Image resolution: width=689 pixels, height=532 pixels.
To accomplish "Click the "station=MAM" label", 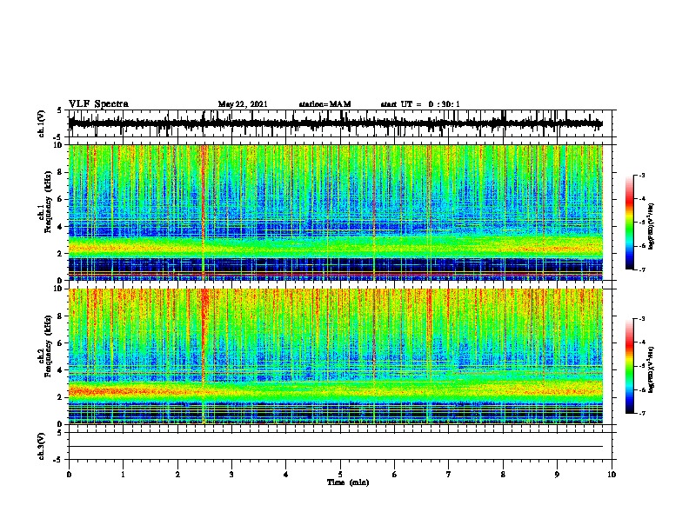I will (x=324, y=104).
